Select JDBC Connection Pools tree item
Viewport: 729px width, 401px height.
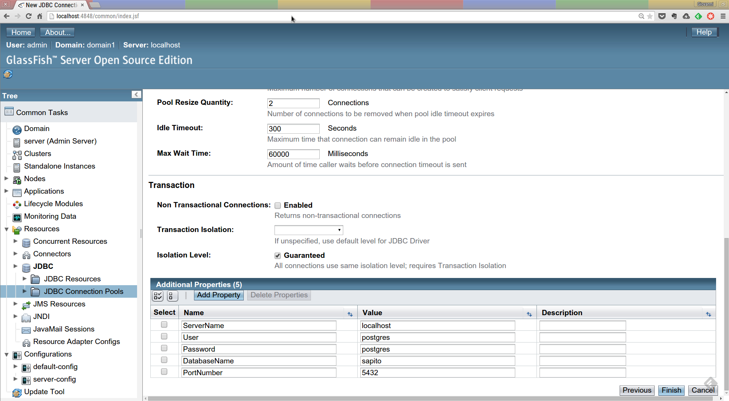point(84,291)
